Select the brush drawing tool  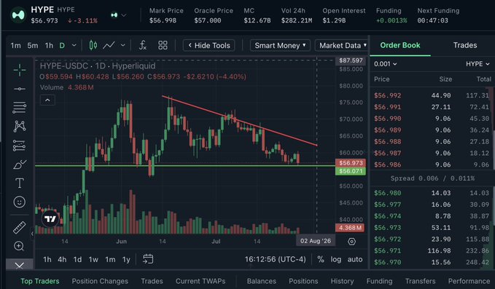coord(20,165)
